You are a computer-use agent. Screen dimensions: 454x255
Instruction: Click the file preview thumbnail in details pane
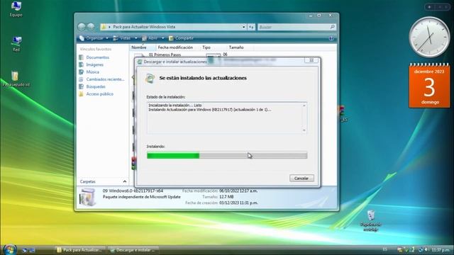87,197
